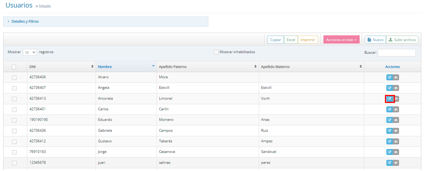Click the edit icon for juan salinas
424x171 pixels.
point(389,163)
